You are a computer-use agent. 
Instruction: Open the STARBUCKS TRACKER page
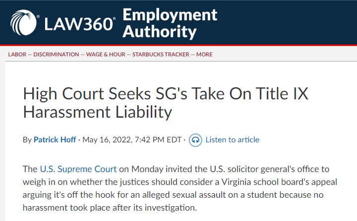coord(161,54)
